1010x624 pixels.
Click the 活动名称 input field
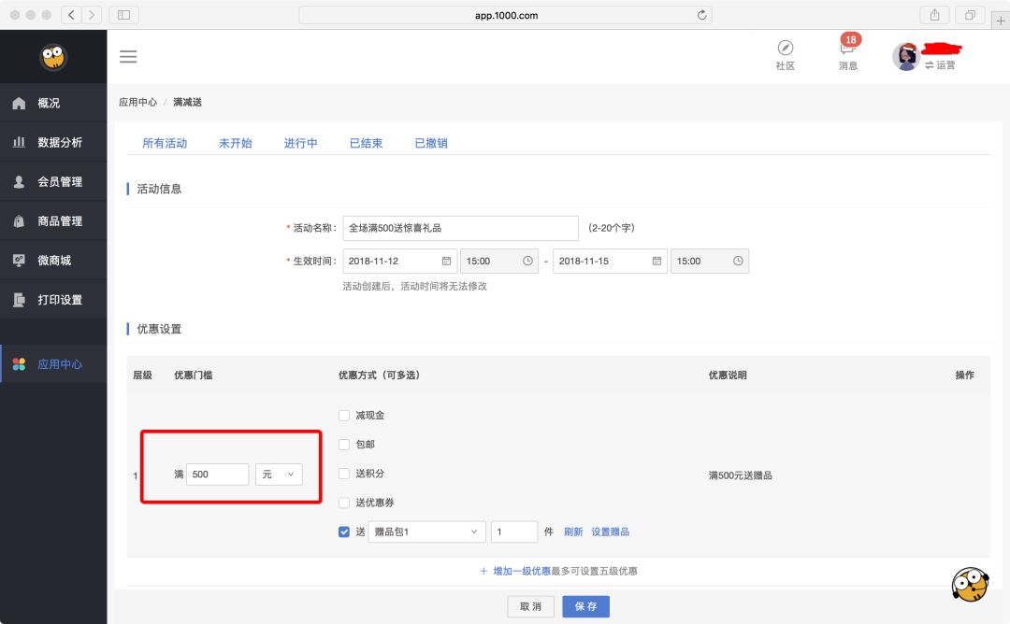[459, 227]
